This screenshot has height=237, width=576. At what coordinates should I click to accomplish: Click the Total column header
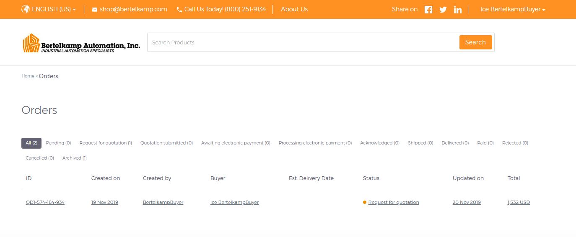click(514, 178)
